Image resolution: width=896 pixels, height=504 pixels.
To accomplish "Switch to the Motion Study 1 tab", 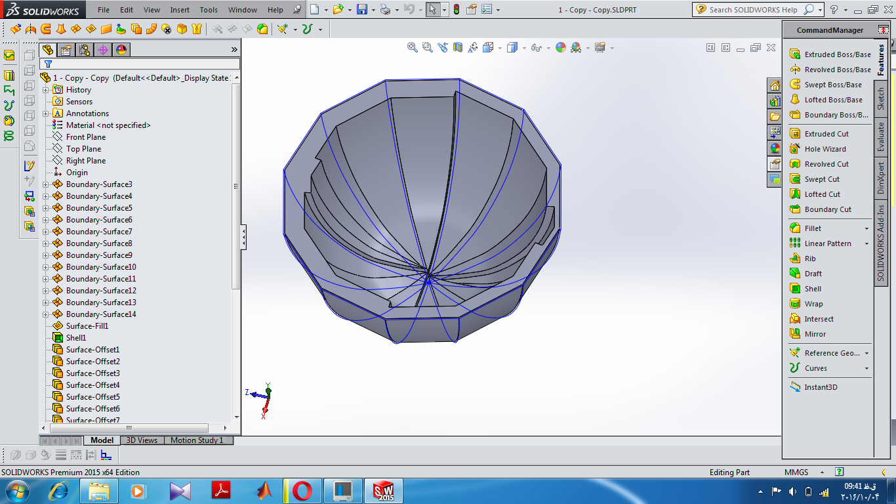I will [197, 440].
